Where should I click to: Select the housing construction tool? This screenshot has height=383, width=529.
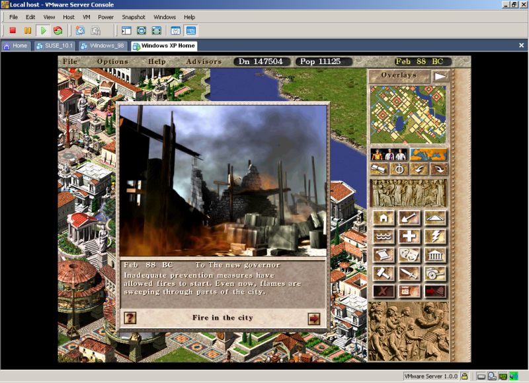pos(384,218)
